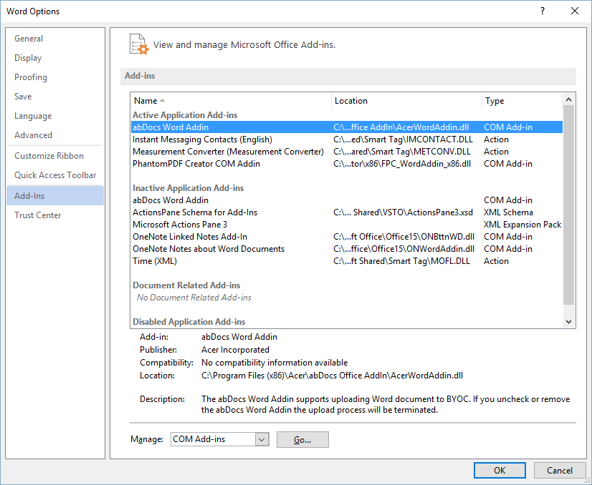Click the abDocs add-in description text
Viewport: 592px width, 485px height.
pos(386,404)
